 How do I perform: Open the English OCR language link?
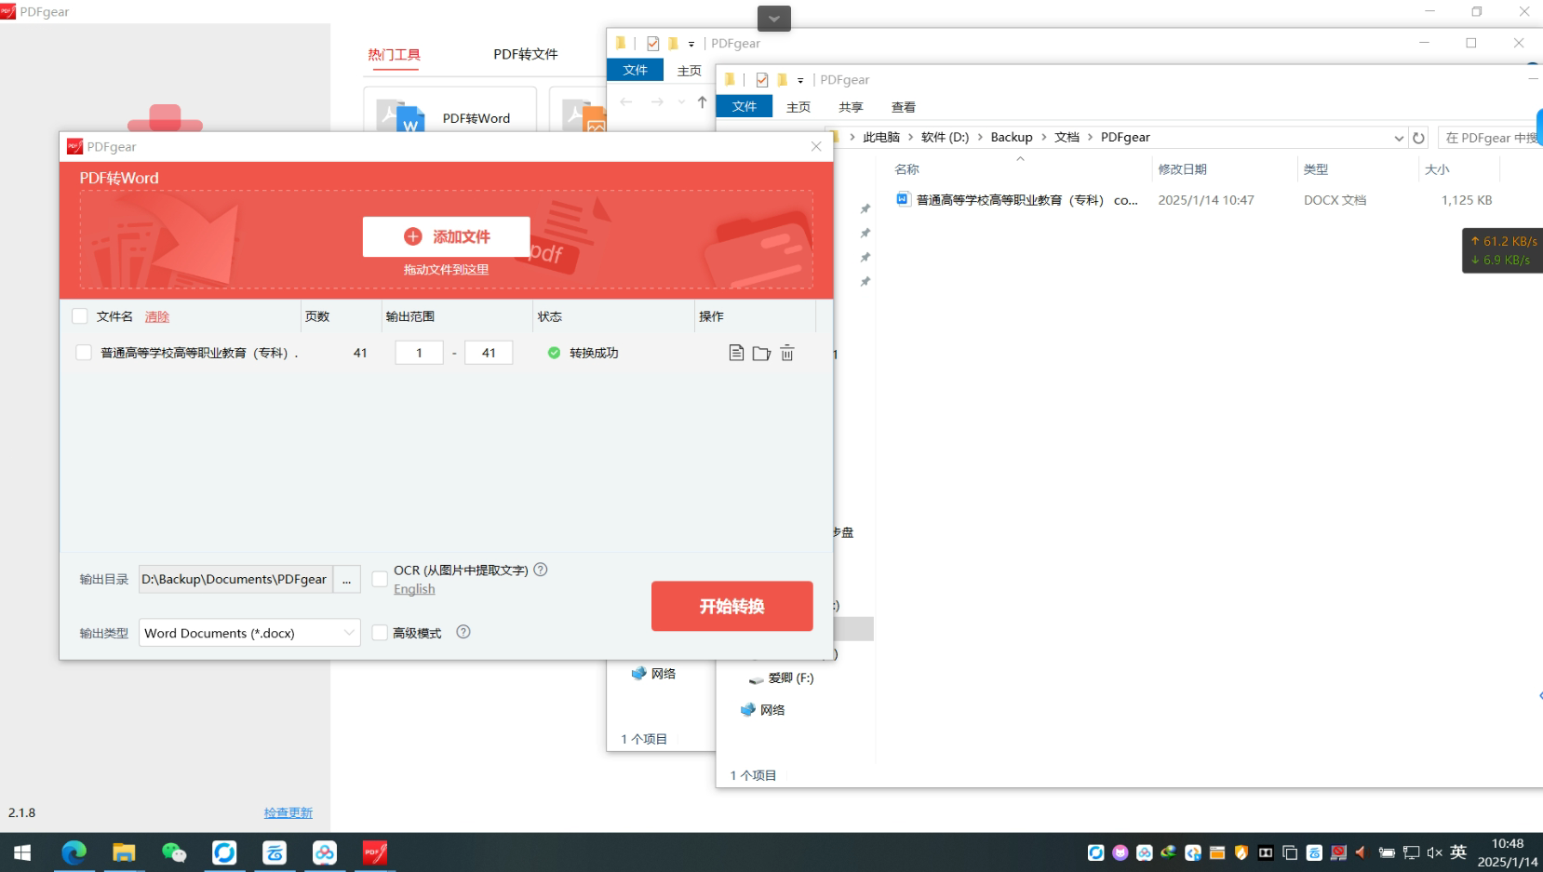tap(414, 589)
